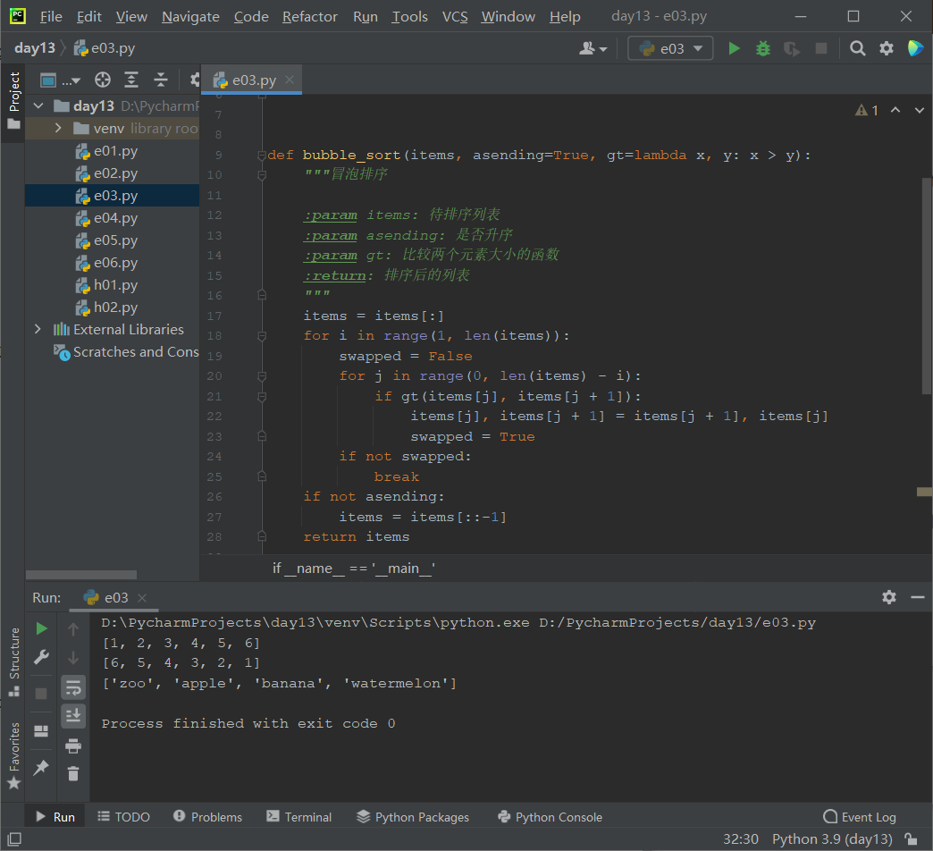Expand the venv folder
This screenshot has height=851, width=933.
point(58,128)
